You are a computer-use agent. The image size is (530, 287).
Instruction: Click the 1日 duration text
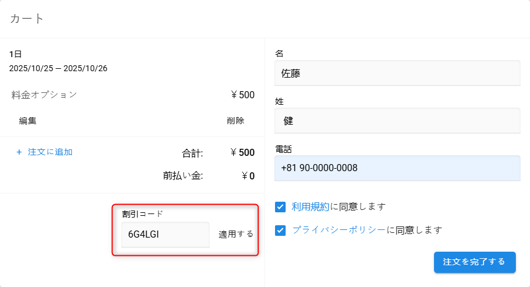coord(16,54)
